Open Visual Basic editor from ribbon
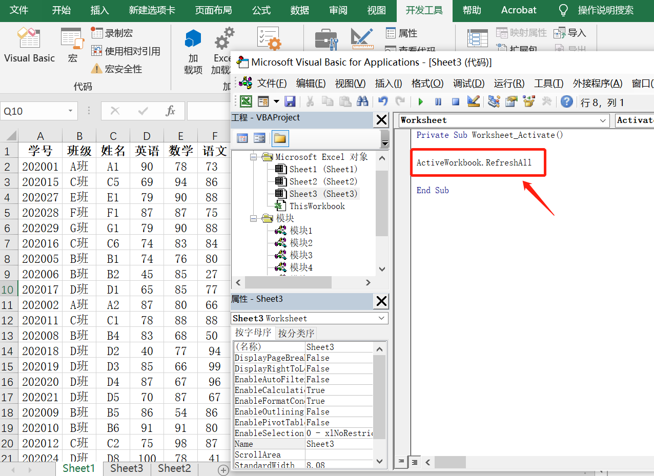The width and height of the screenshot is (654, 476). 29,45
